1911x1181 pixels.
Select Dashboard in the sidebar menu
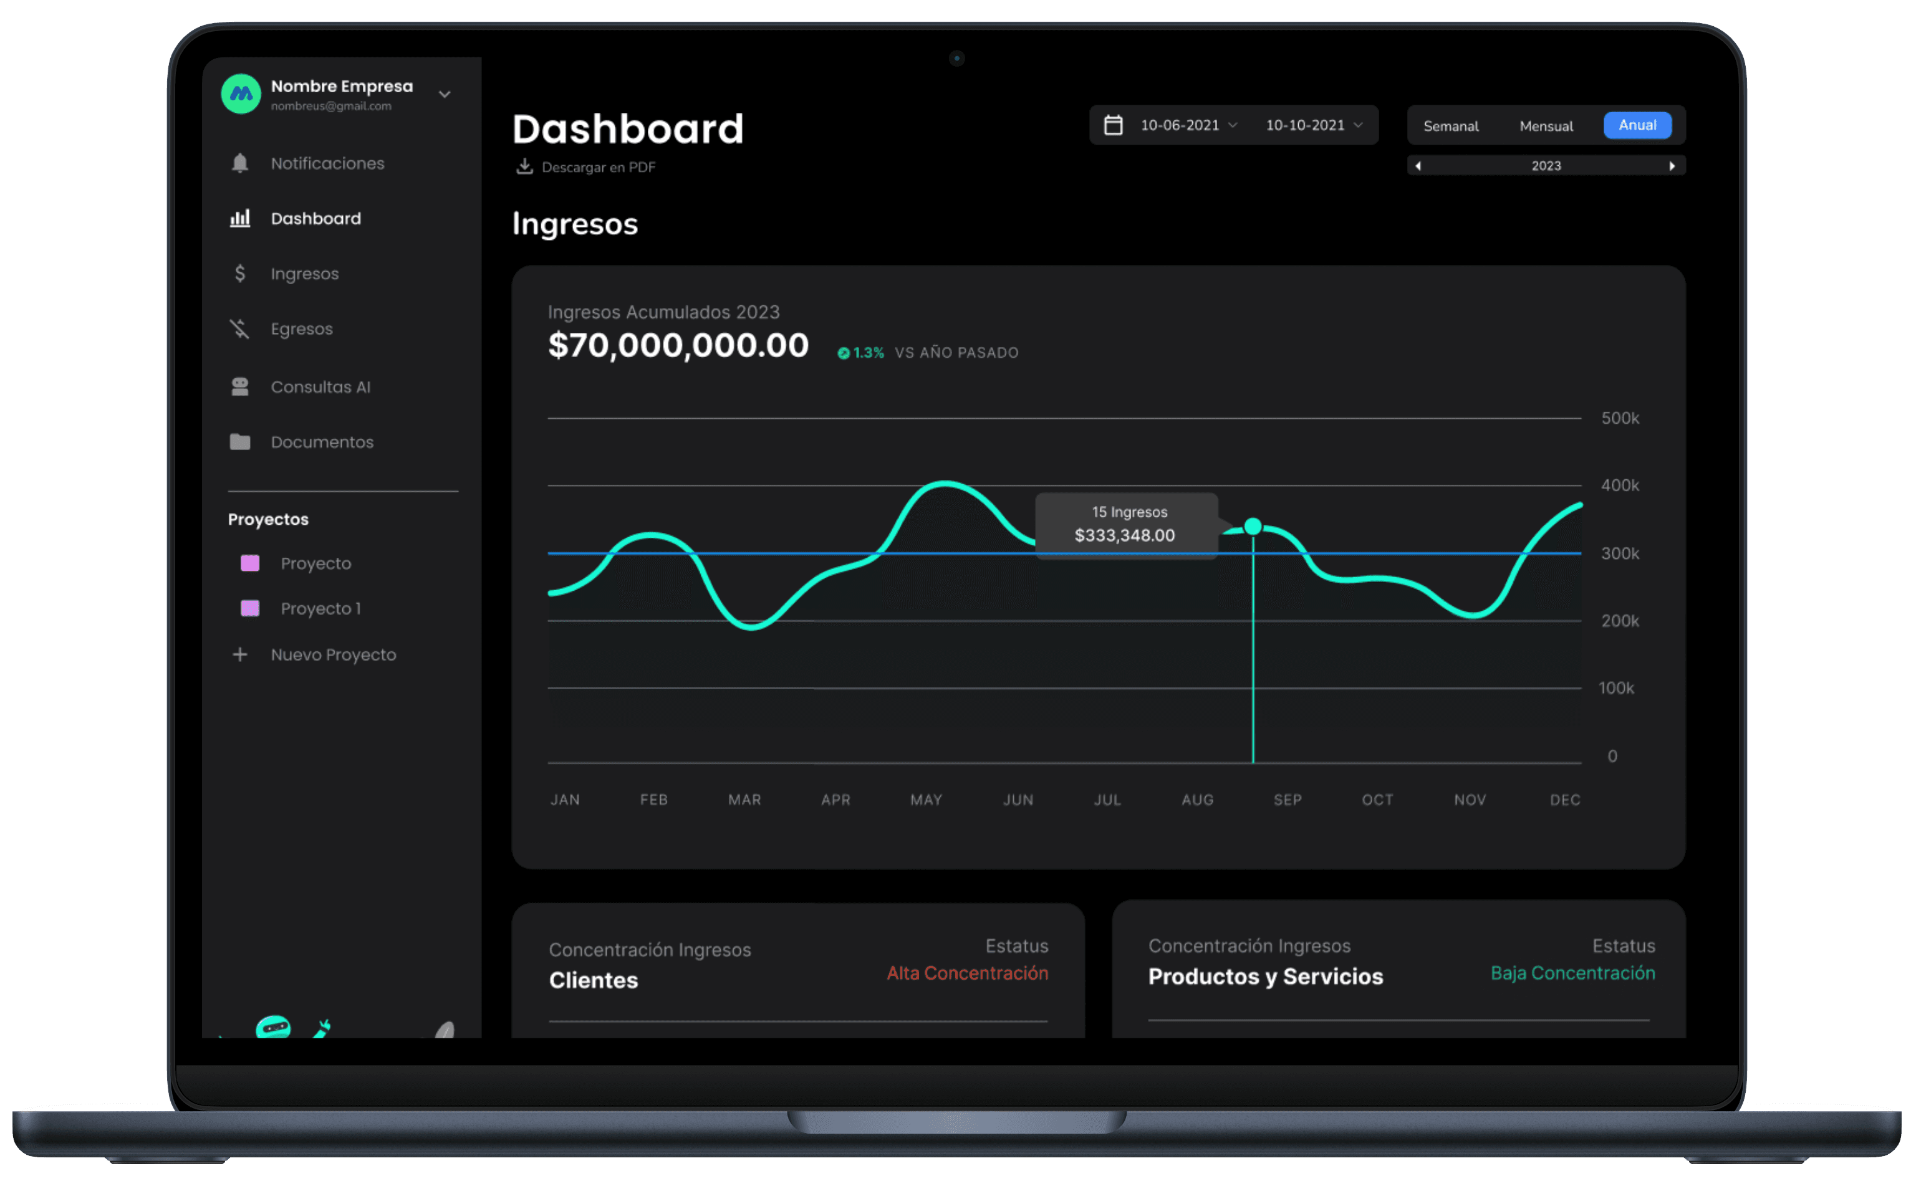(315, 219)
